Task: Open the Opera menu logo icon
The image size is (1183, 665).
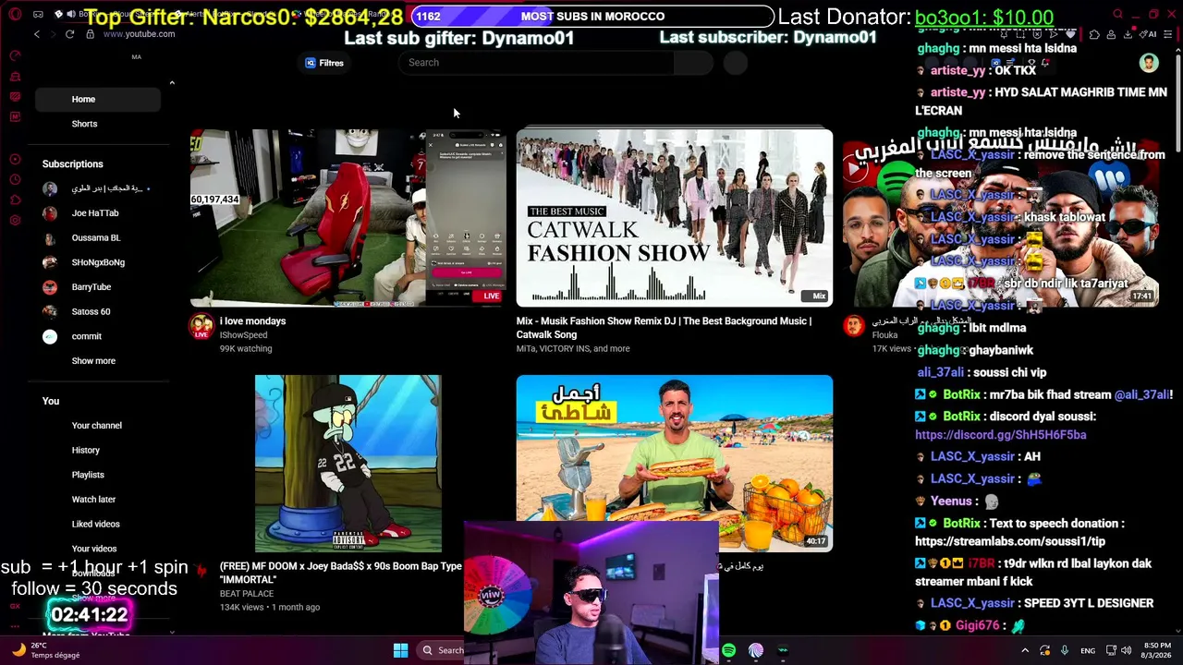Action: [15, 14]
